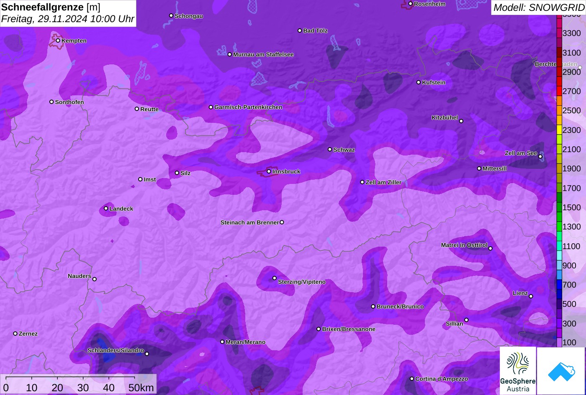Click the Berchtesgaden label

[x=556, y=64]
